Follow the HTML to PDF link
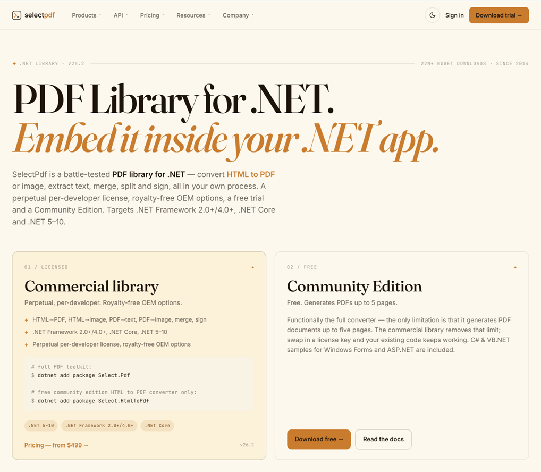This screenshot has height=472, width=541. 250,174
